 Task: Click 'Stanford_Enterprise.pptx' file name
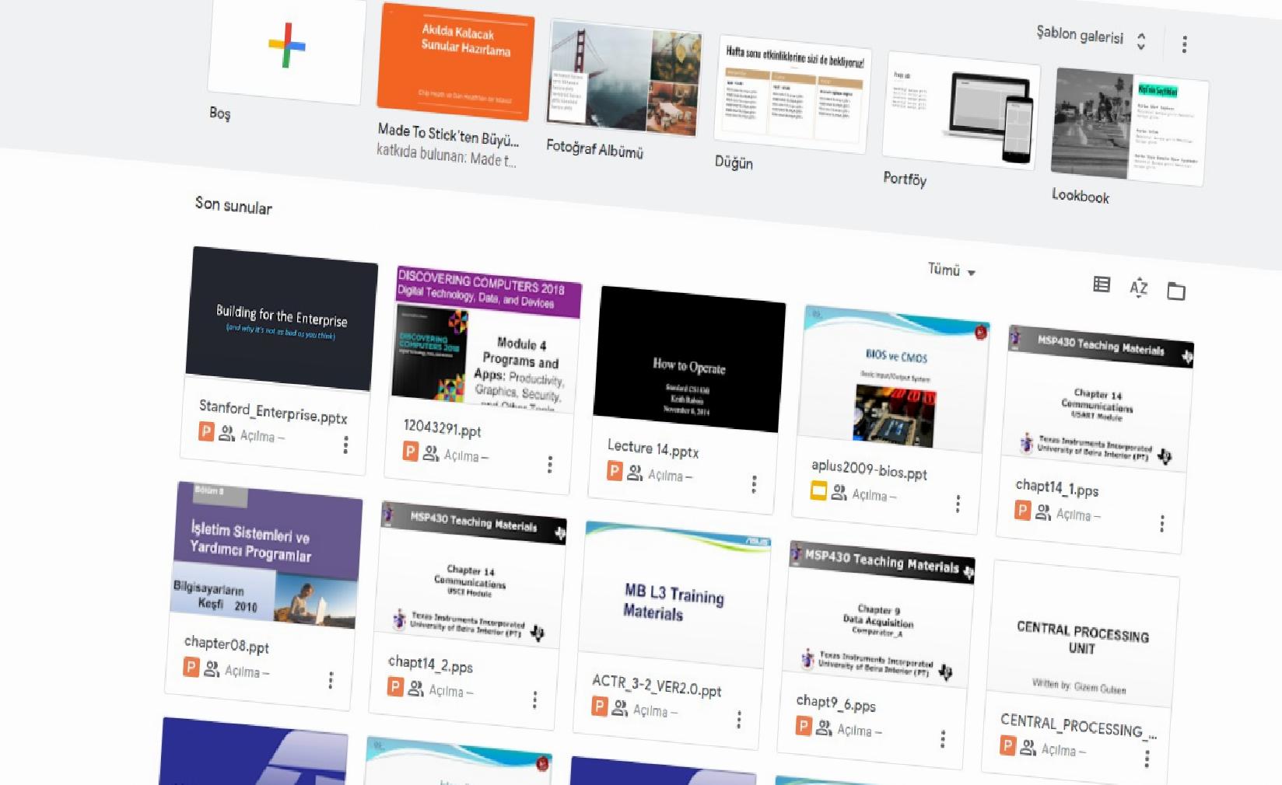(273, 412)
